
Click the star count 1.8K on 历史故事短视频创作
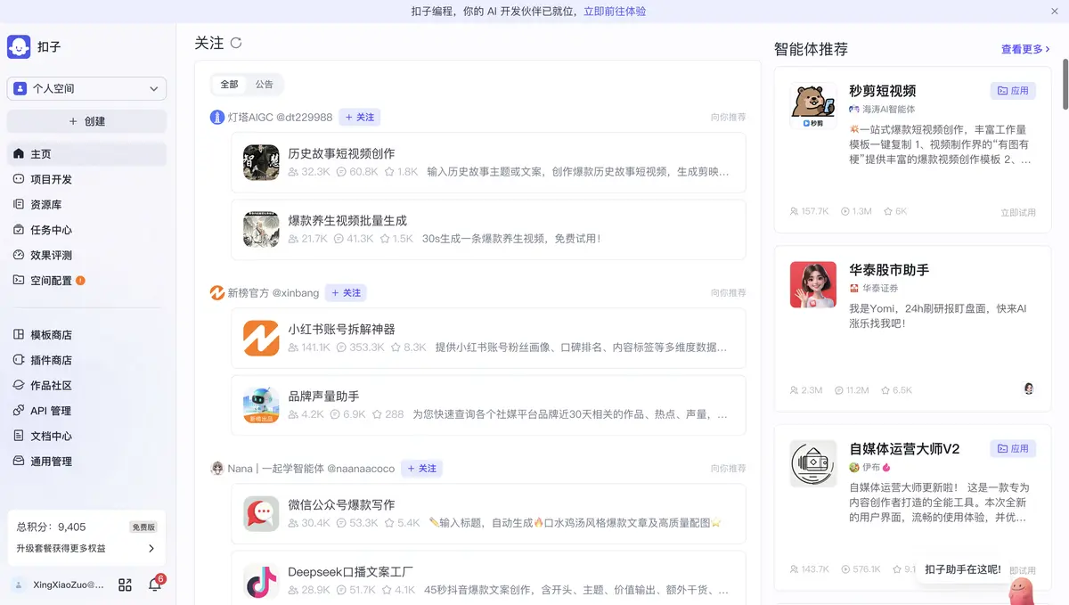(401, 172)
